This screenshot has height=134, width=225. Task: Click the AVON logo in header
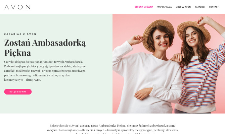click(x=17, y=7)
